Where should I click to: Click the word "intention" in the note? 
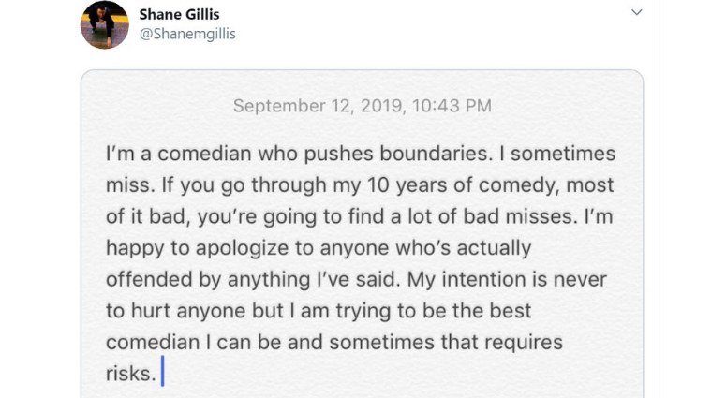click(499, 279)
